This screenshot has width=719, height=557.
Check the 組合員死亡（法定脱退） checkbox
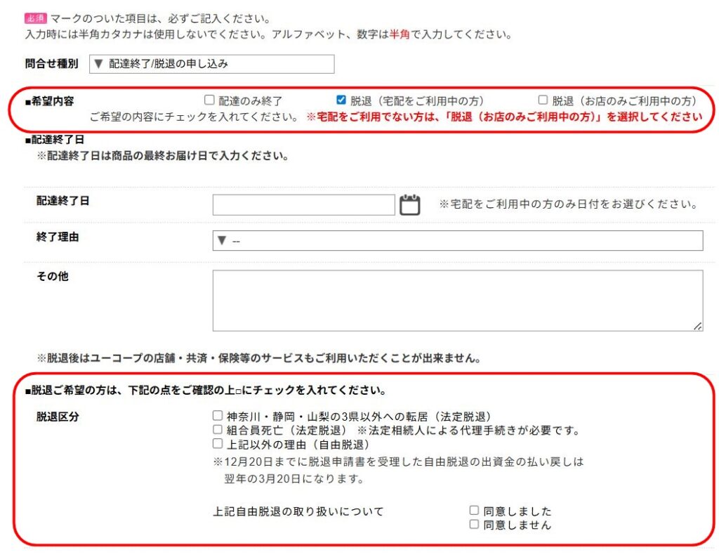(218, 428)
